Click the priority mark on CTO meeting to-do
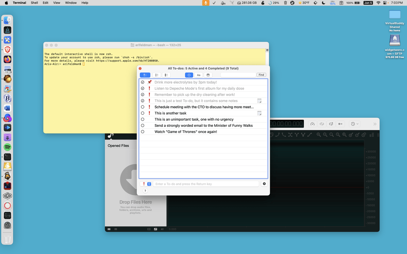407x254 pixels. (149, 107)
